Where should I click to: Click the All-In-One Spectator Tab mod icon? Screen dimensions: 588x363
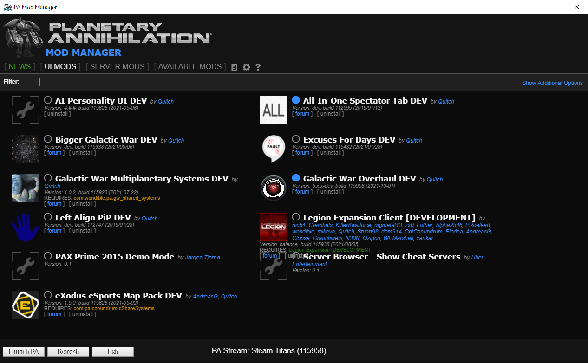pyautogui.click(x=274, y=110)
